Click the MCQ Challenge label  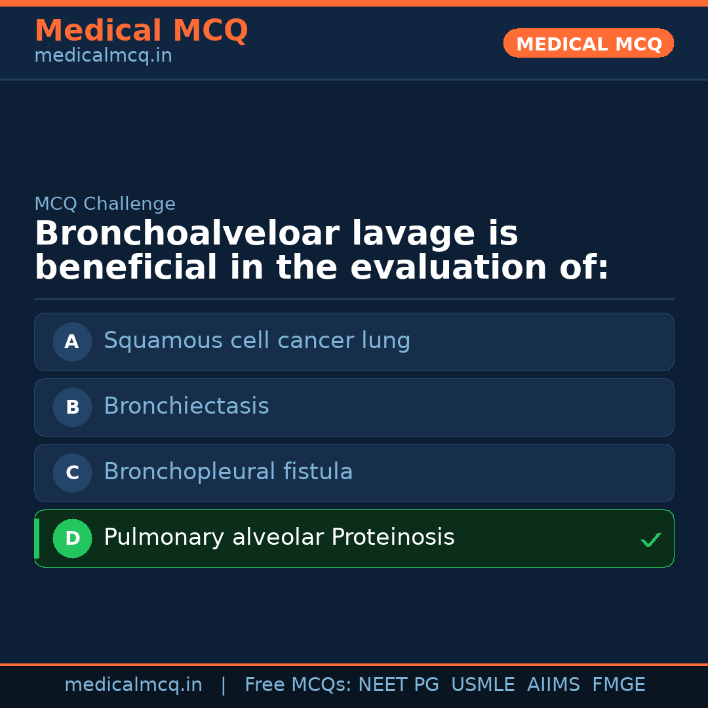click(x=105, y=204)
